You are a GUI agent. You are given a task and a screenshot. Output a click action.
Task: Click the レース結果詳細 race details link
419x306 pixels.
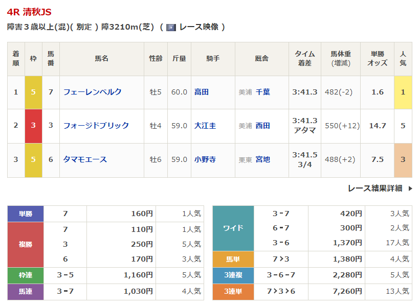click(375, 189)
